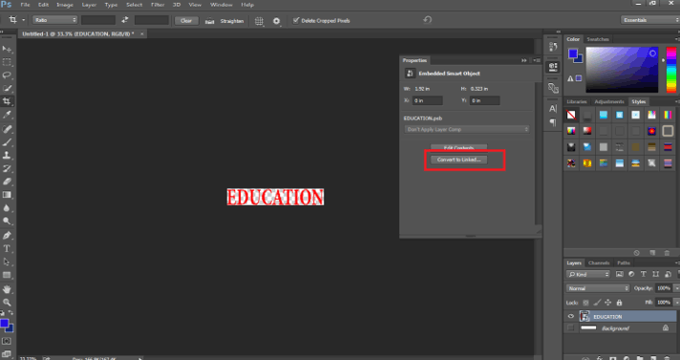Hide the EDUCATION layer with eye icon
The image size is (680, 360).
click(x=571, y=316)
